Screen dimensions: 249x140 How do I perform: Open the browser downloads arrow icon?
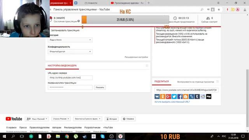pos(245,9)
